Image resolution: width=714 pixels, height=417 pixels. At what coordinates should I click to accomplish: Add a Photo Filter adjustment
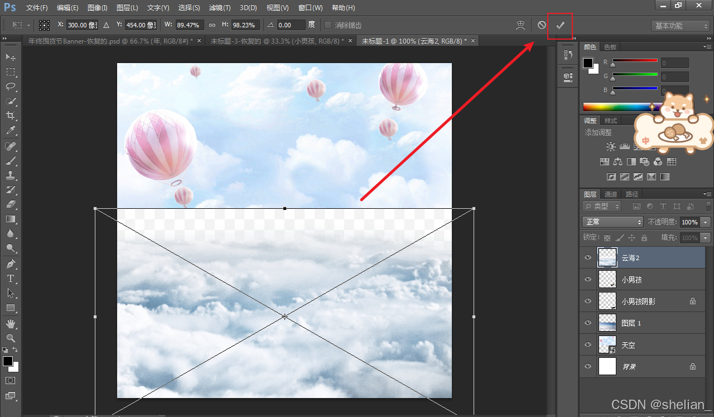point(644,162)
